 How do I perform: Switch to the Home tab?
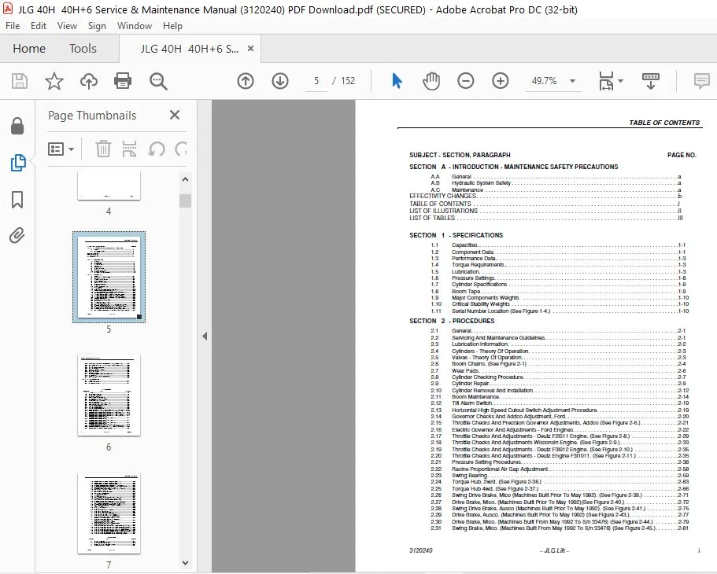(x=29, y=49)
